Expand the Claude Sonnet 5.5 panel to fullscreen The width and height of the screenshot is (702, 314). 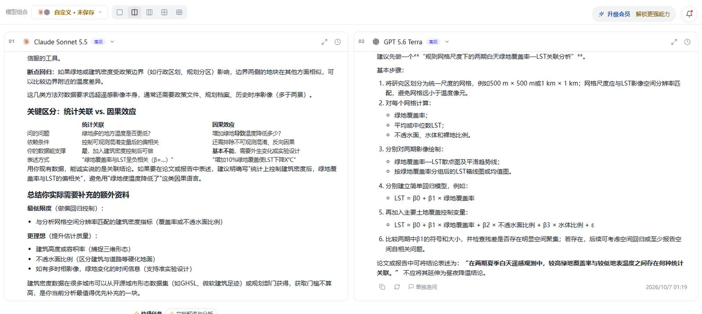pos(324,42)
